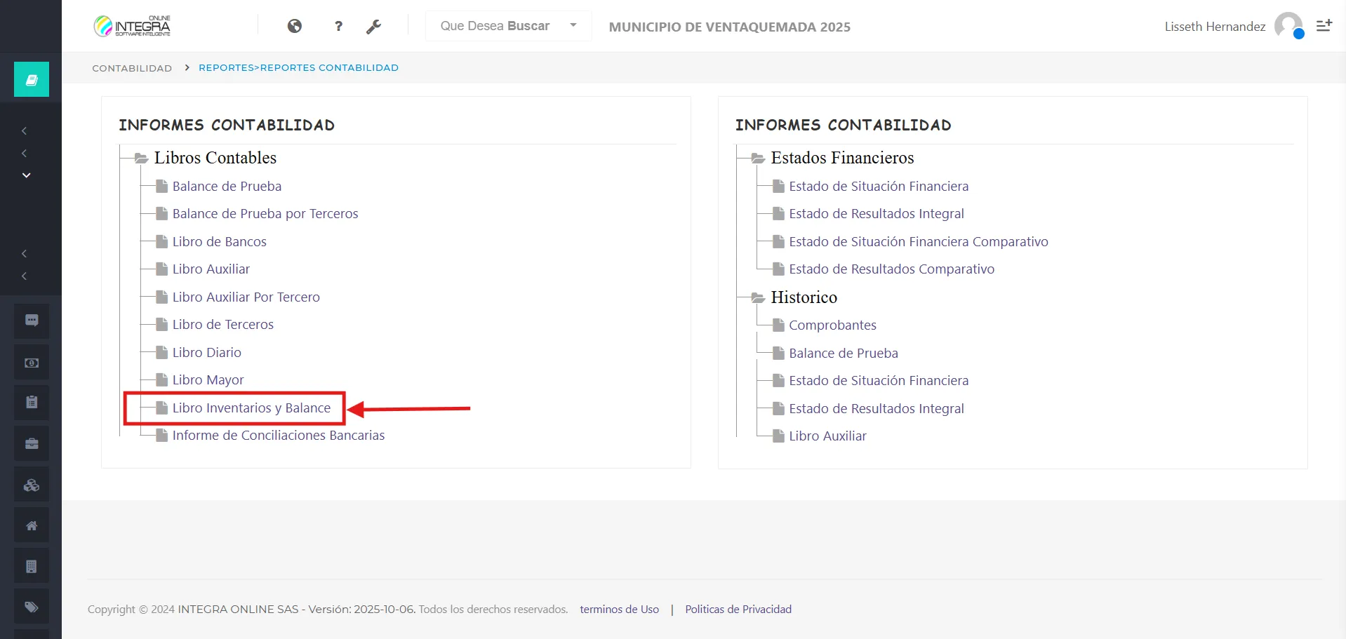Expand the sidebar down chevron
The height and width of the screenshot is (639, 1346).
click(26, 175)
